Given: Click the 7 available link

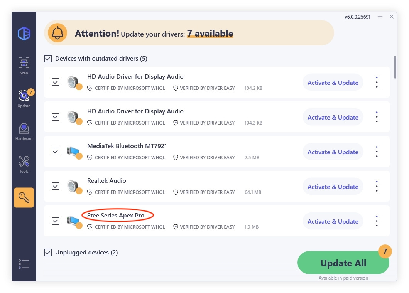Looking at the screenshot, I should click(210, 34).
